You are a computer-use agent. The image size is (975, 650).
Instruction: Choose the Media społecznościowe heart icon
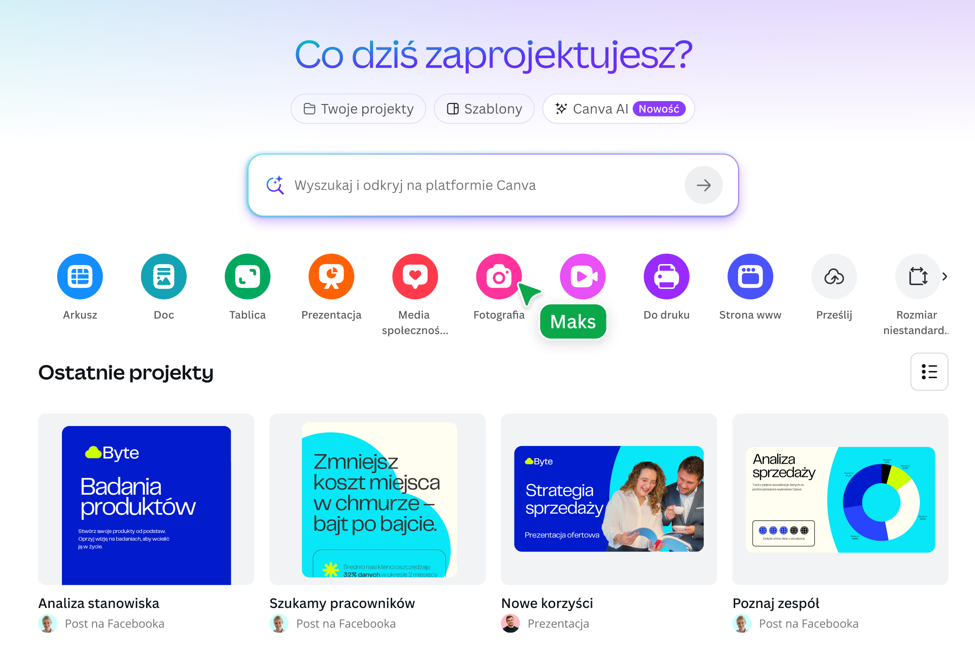tap(415, 277)
